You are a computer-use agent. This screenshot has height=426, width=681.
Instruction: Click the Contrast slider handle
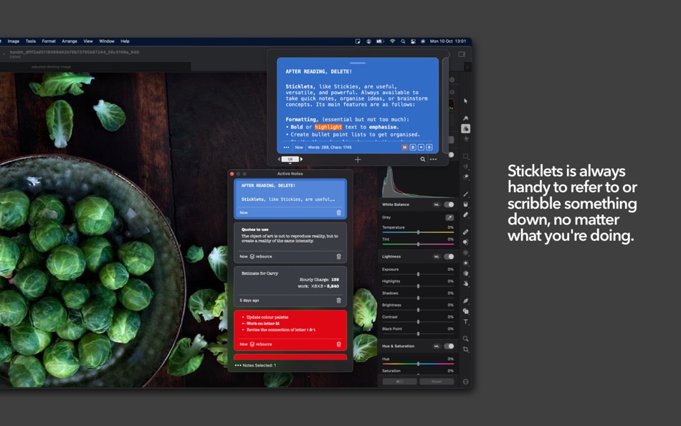point(418,322)
